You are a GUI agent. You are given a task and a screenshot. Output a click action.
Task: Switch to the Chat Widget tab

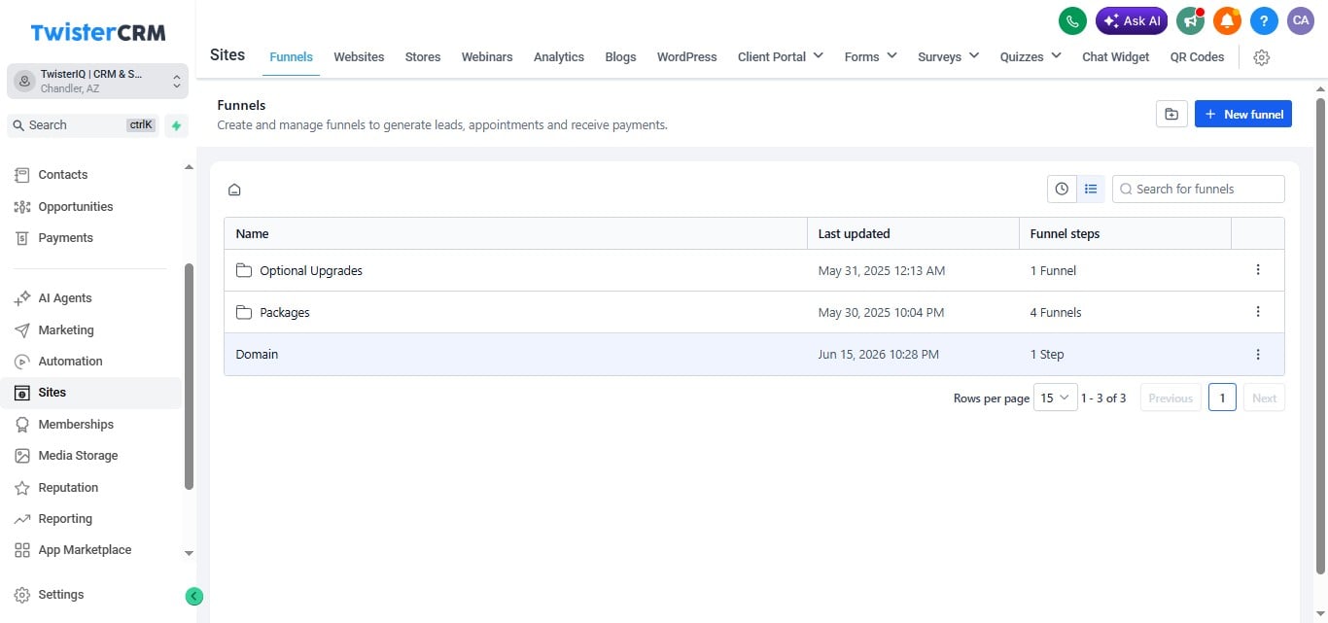pyautogui.click(x=1116, y=57)
